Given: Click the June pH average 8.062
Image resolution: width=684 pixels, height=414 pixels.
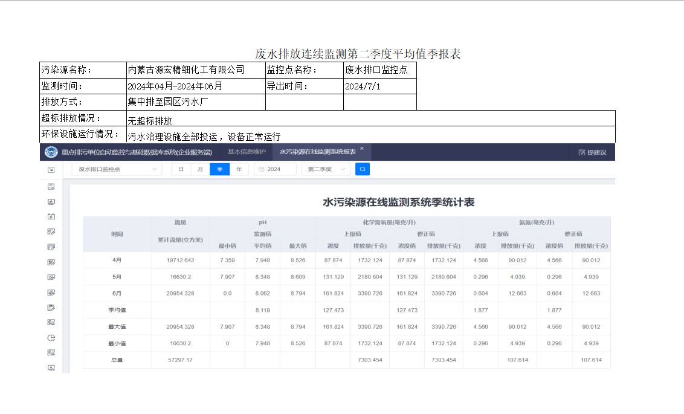Looking at the screenshot, I should click(x=263, y=294).
